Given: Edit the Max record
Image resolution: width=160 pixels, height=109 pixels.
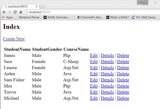Looking at the screenshot, I should [x=94, y=86].
